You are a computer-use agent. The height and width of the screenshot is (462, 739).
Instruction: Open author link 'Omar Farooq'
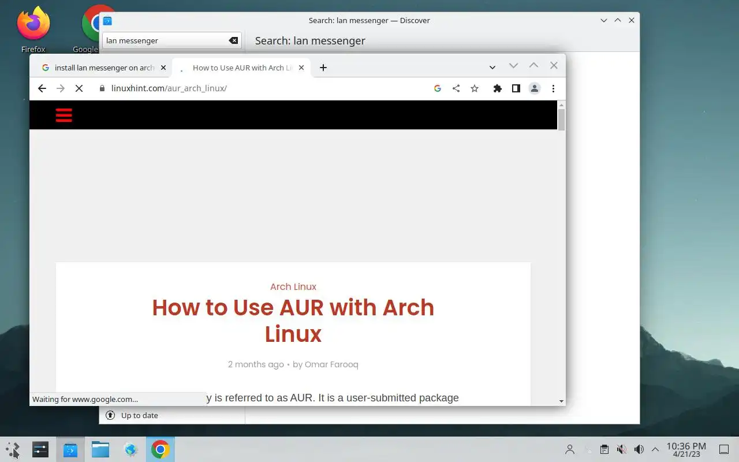coord(331,364)
